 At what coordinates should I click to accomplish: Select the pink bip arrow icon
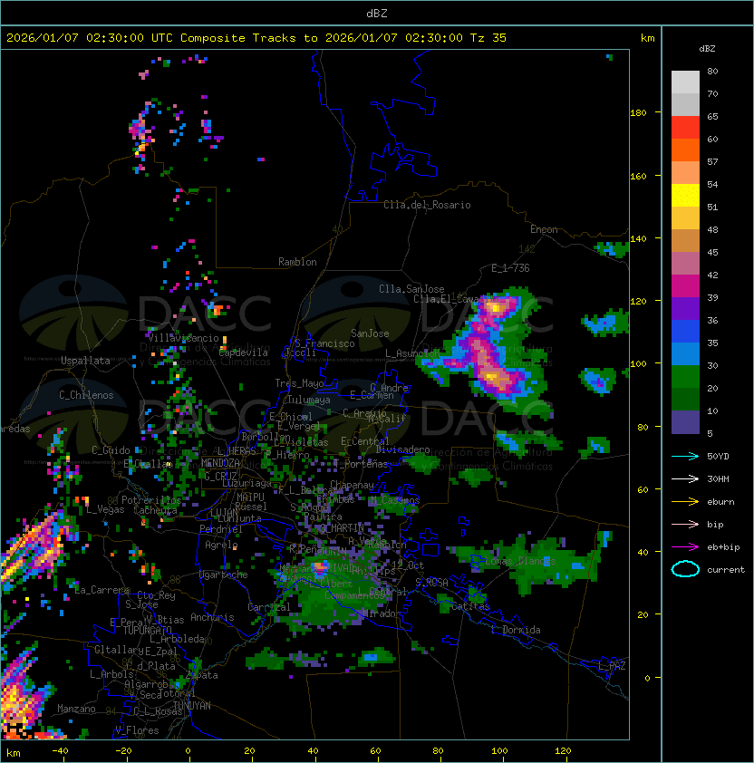(x=685, y=524)
